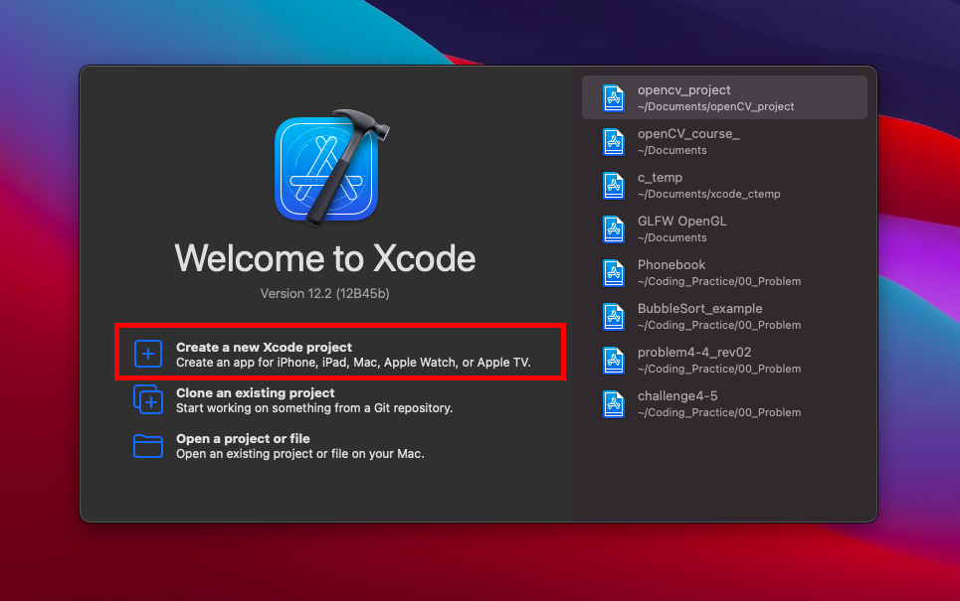Viewport: 960px width, 601px height.
Task: Open recent project Phonebook
Action: coord(724,272)
